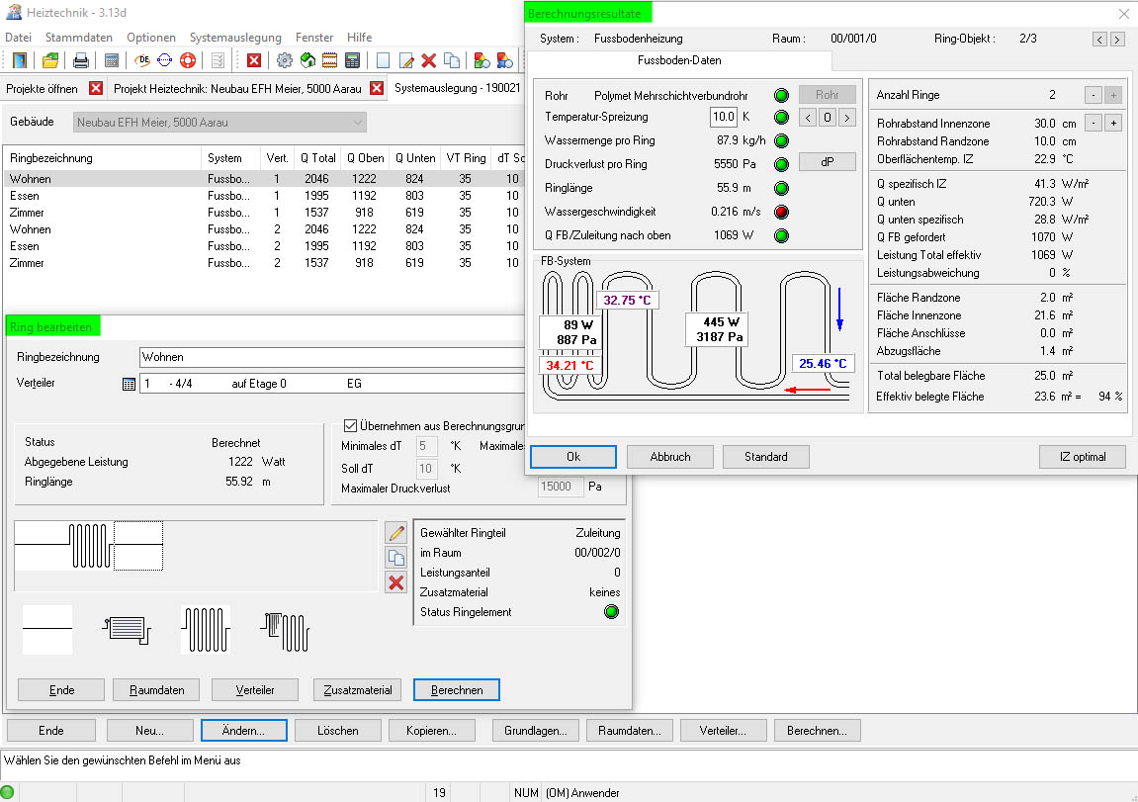Open the Stammdaten menu
The height and width of the screenshot is (802, 1138).
point(79,37)
